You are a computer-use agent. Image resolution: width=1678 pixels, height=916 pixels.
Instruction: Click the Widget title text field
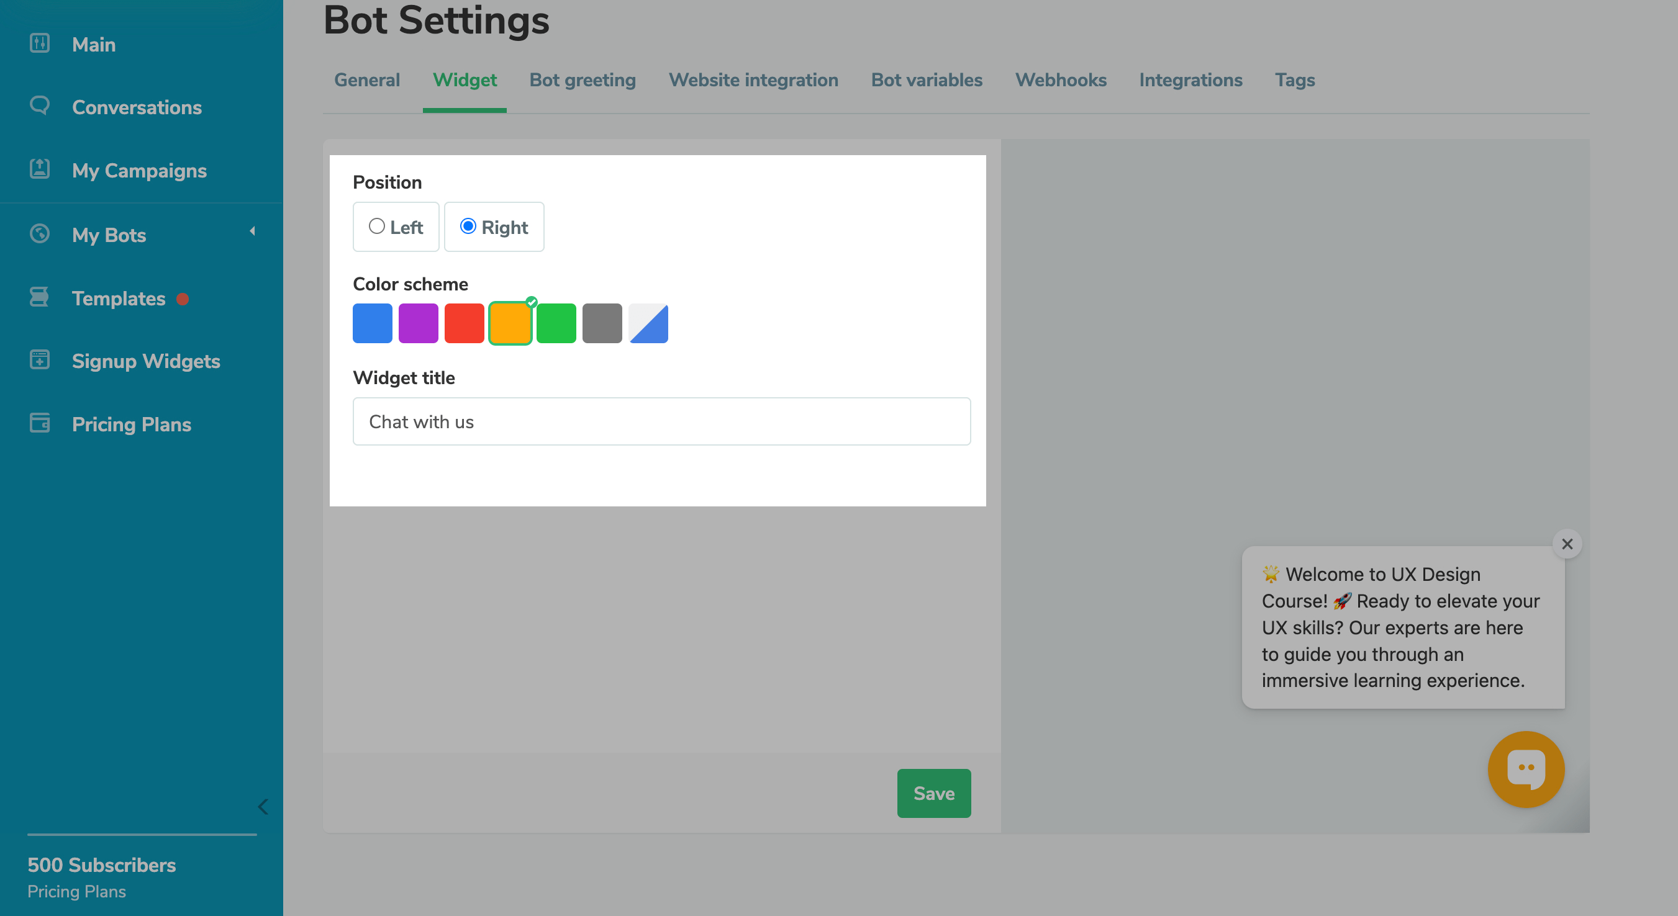point(661,421)
